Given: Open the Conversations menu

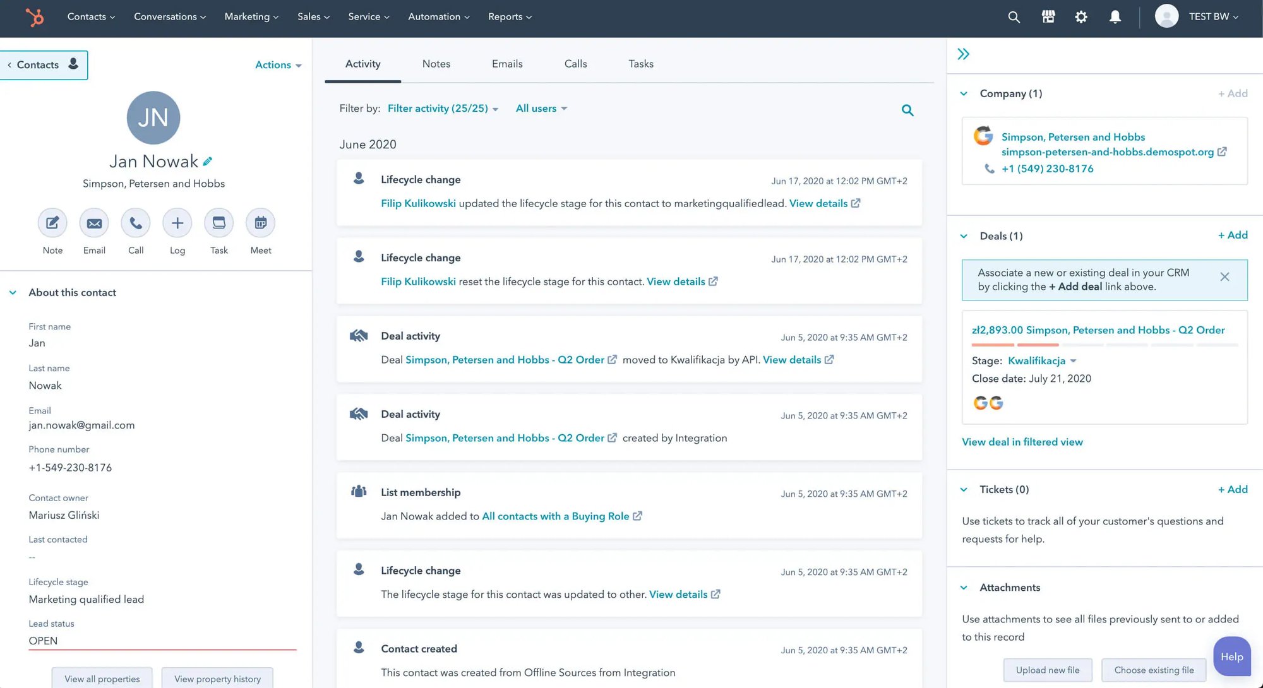Looking at the screenshot, I should [170, 17].
